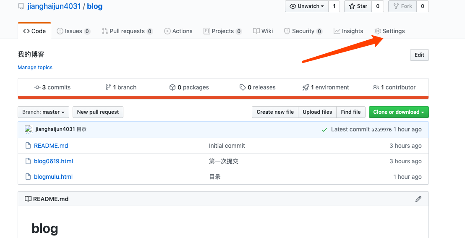The image size is (465, 238).
Task: Star the blog repository
Action: coord(358,6)
